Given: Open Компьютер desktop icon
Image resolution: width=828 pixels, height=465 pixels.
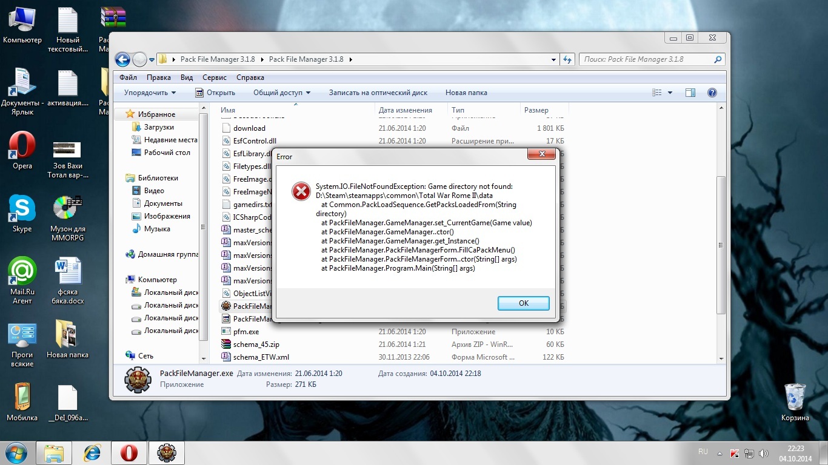Looking at the screenshot, I should 22,25.
